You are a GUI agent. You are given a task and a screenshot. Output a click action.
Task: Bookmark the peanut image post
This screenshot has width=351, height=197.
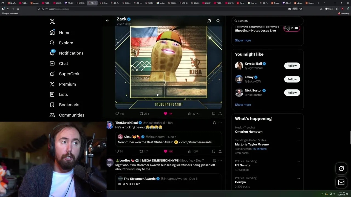214,114
